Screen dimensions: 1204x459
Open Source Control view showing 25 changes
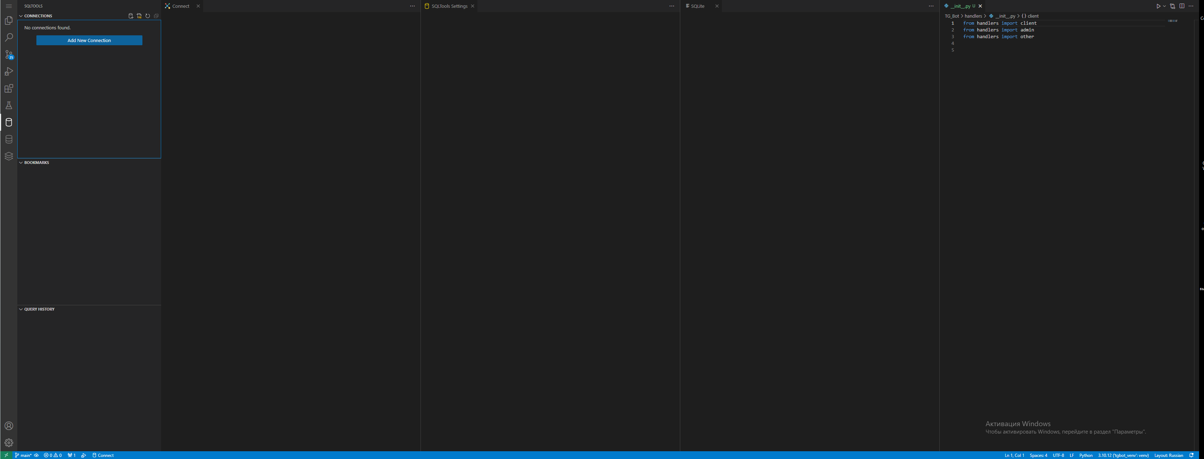click(8, 54)
